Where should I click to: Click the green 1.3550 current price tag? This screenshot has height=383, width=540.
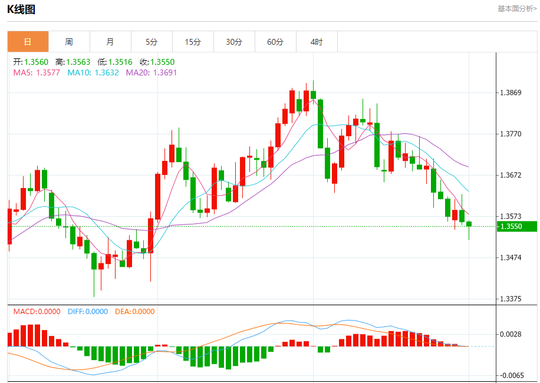point(517,226)
